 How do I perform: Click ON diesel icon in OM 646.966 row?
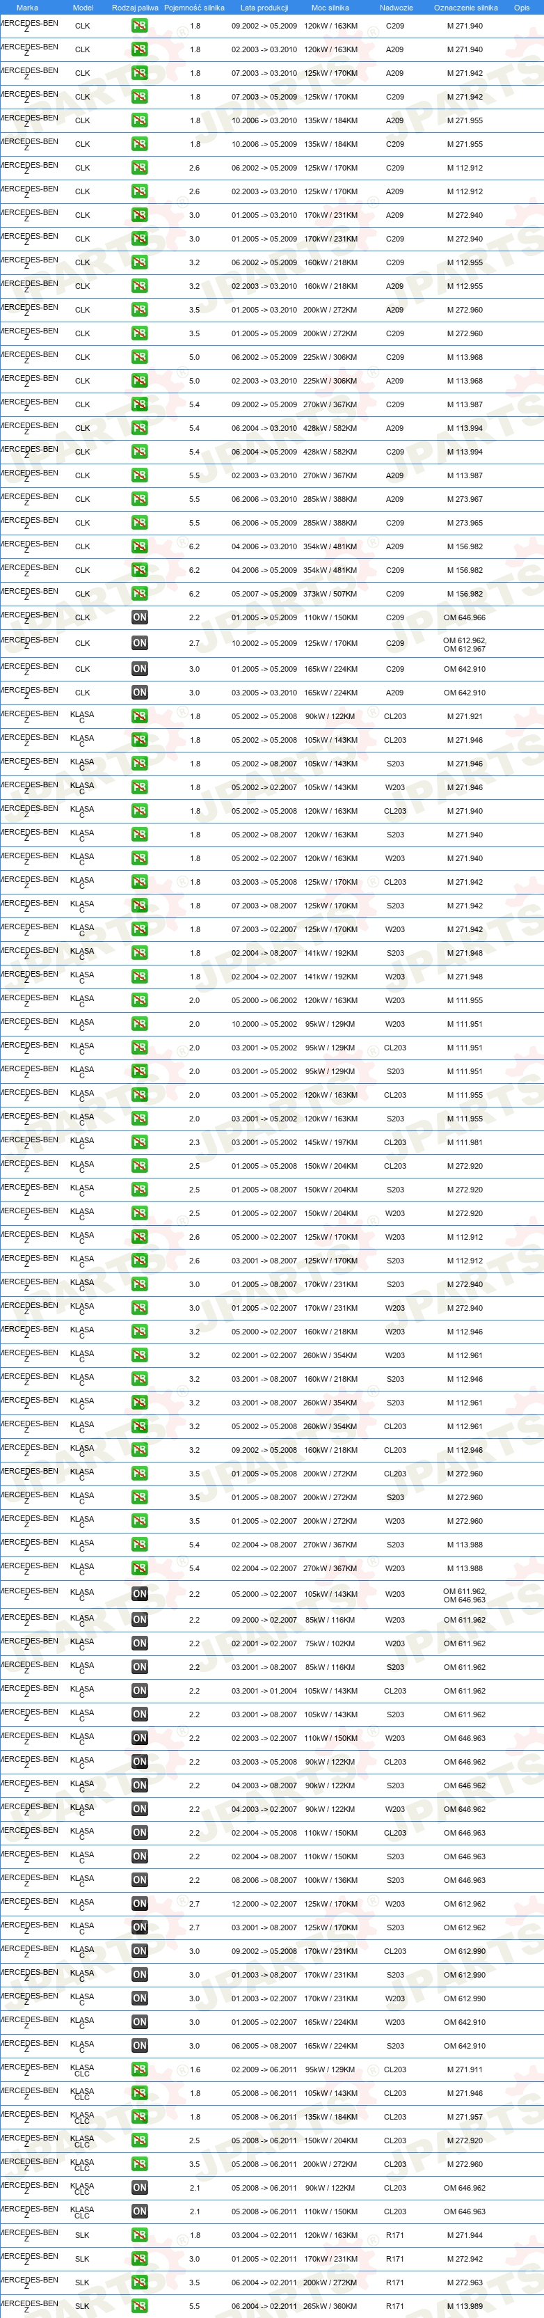[139, 617]
